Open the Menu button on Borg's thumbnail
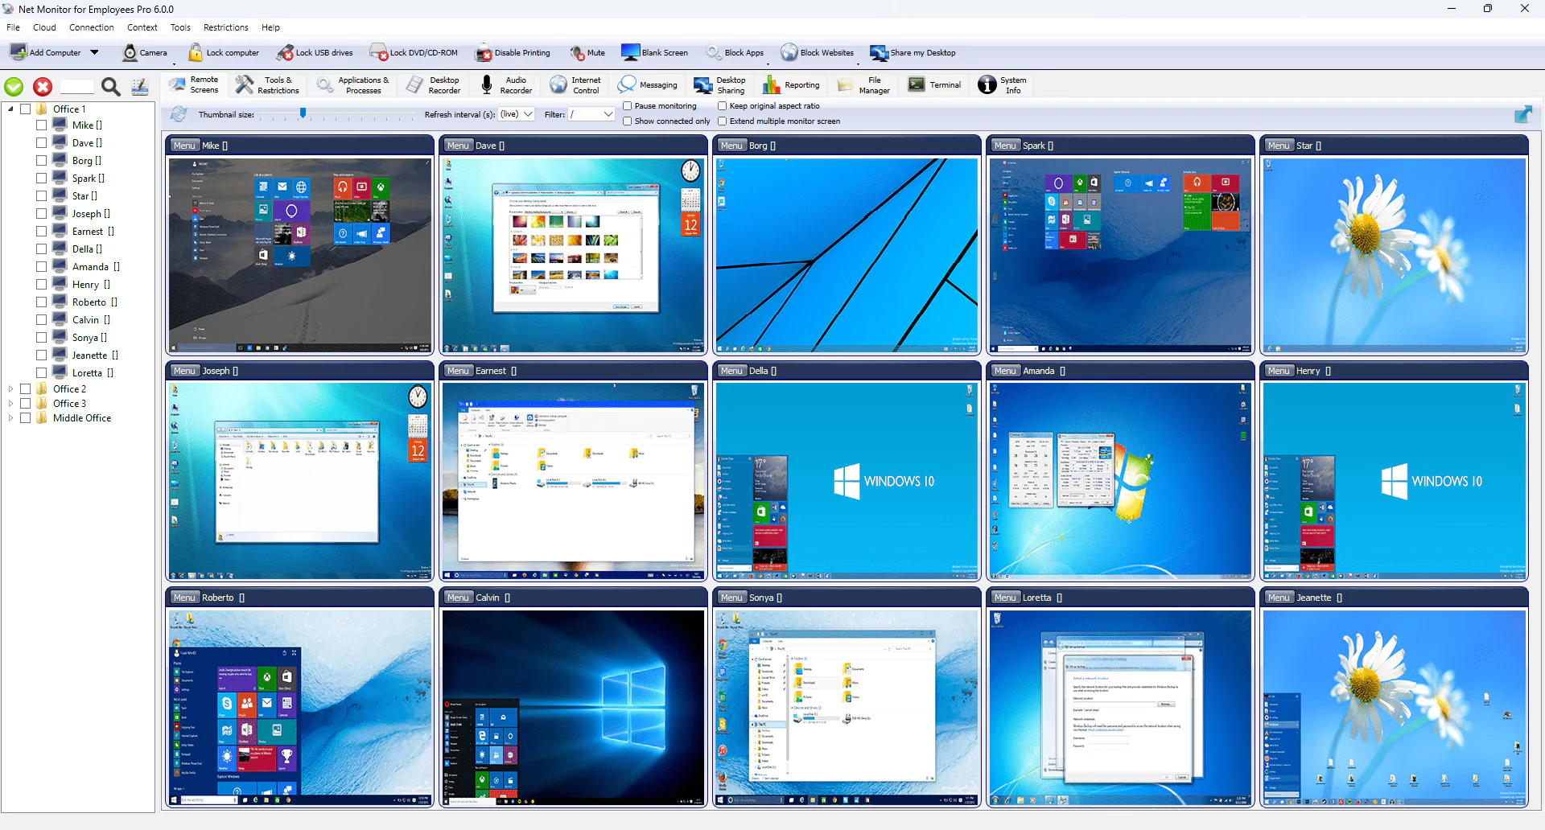 [x=731, y=145]
